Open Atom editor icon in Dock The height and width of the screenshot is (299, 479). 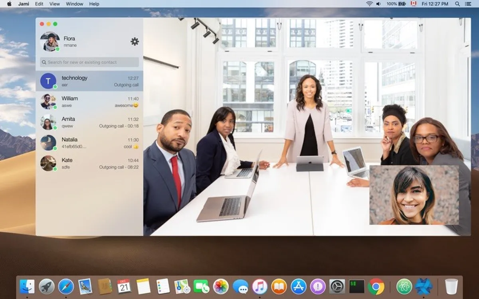pos(404,286)
